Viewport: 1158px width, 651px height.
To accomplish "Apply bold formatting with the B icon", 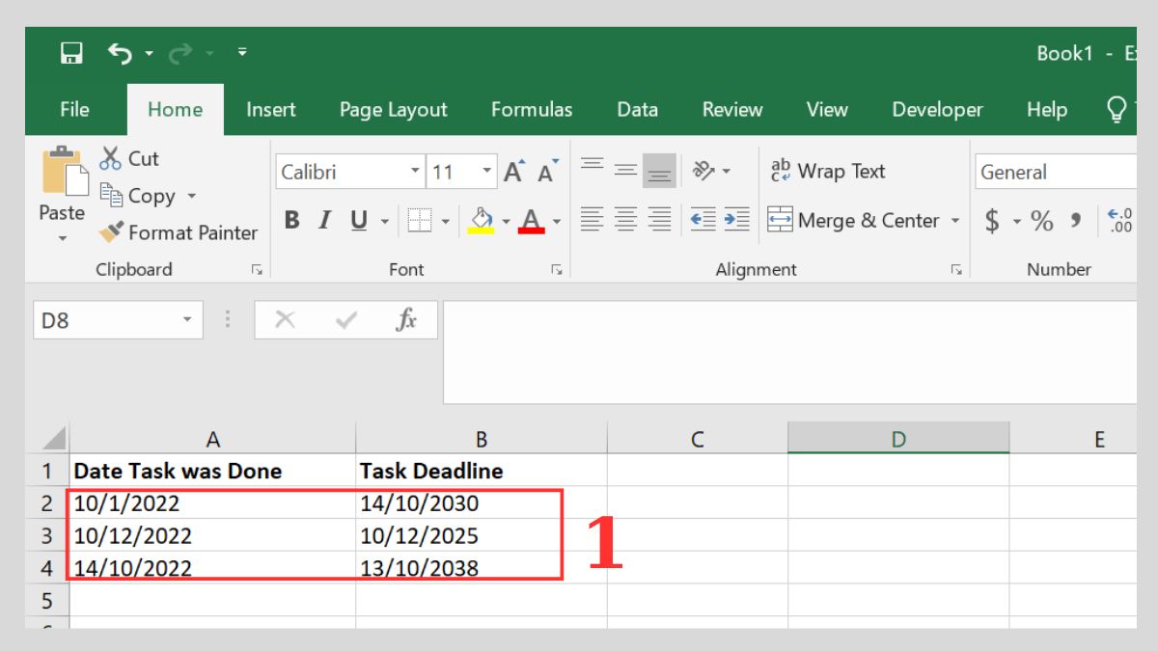I will [292, 220].
